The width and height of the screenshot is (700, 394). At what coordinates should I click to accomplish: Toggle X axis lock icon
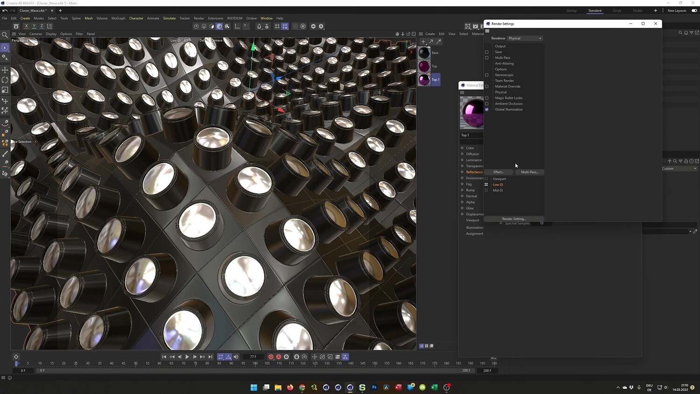coord(26,26)
